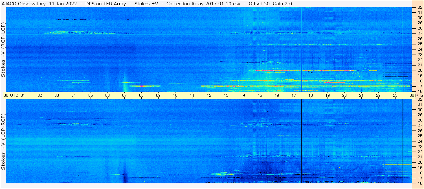Pick the 11 hour marker on time axis

point(192,95)
